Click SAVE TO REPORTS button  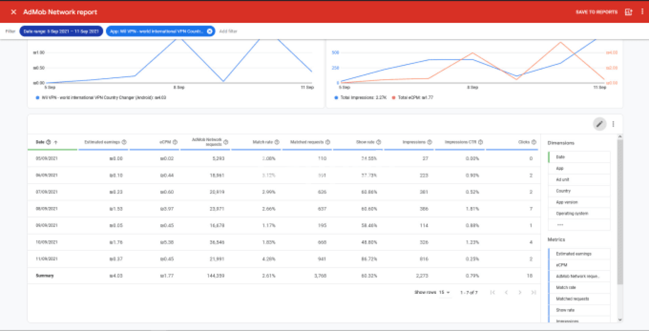(596, 12)
